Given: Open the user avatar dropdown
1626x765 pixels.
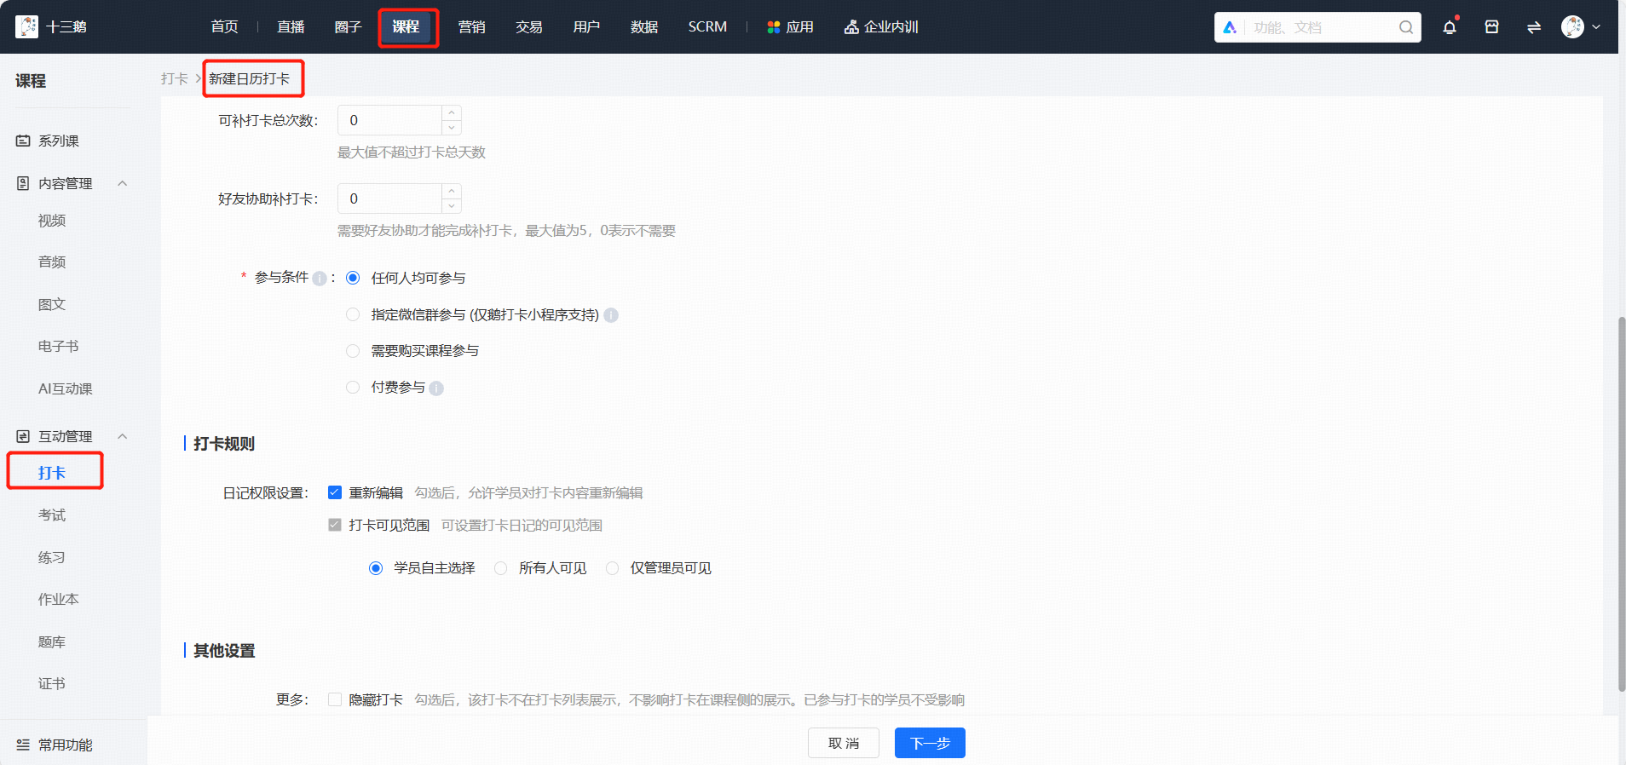Looking at the screenshot, I should tap(1581, 27).
